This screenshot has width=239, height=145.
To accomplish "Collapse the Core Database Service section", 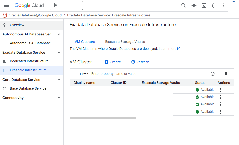I will click(59, 80).
